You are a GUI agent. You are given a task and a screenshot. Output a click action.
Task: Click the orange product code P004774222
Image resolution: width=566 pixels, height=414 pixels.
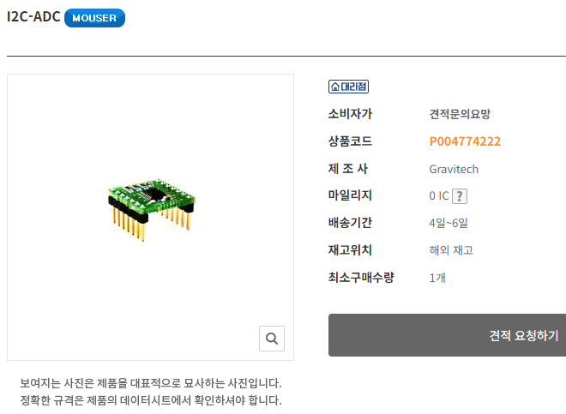[465, 141]
